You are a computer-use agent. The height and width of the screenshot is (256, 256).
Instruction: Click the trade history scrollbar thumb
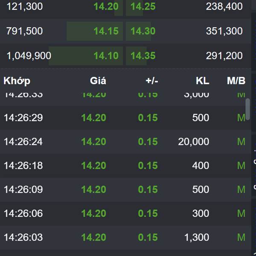click(247, 109)
